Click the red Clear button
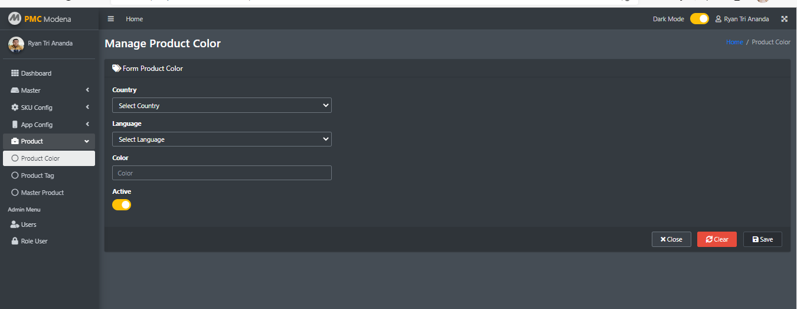This screenshot has width=797, height=309. click(x=717, y=239)
